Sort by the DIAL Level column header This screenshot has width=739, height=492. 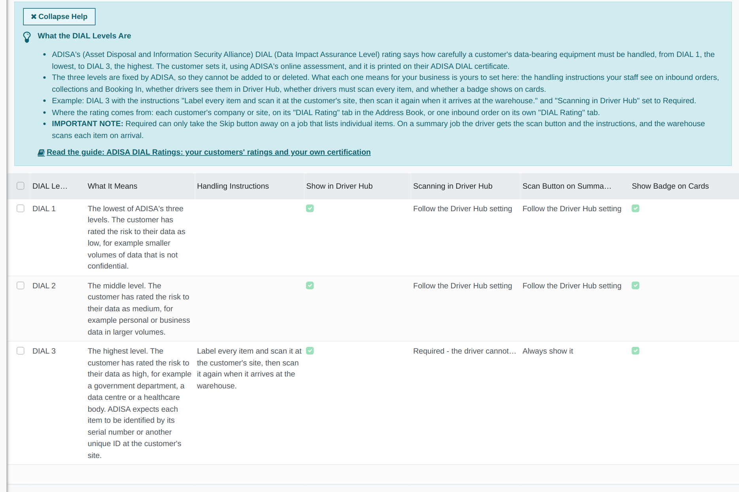[x=50, y=186]
